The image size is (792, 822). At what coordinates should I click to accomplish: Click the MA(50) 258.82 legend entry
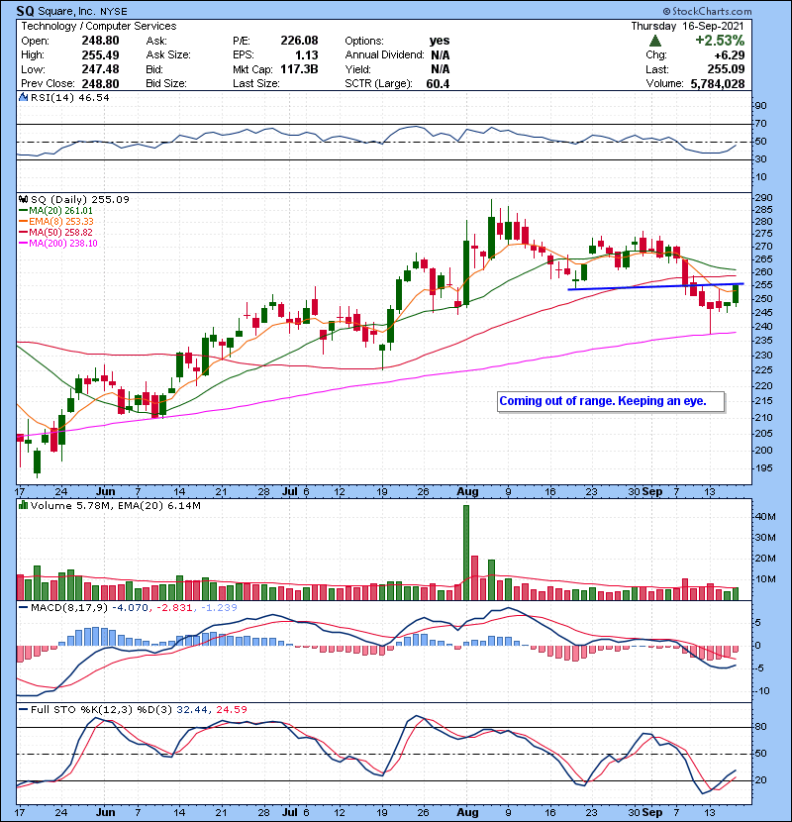tap(56, 232)
